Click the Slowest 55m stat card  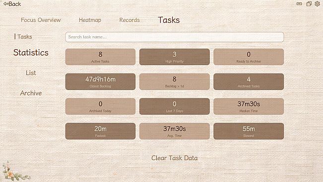click(x=249, y=131)
